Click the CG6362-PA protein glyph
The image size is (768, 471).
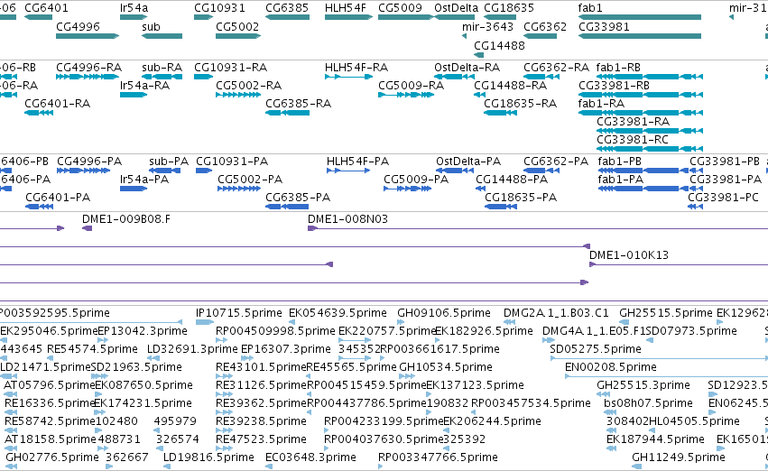click(x=541, y=171)
